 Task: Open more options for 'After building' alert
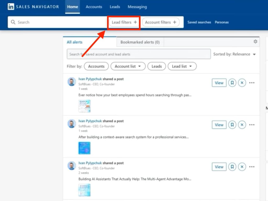(x=252, y=125)
